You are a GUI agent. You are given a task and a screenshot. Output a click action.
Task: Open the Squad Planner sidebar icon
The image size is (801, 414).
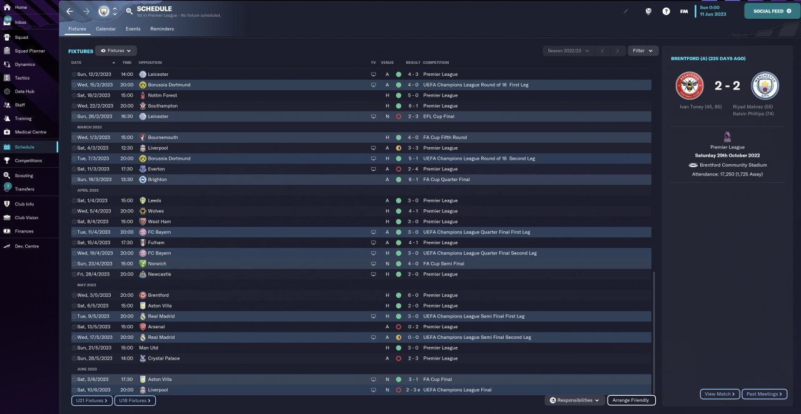7,51
